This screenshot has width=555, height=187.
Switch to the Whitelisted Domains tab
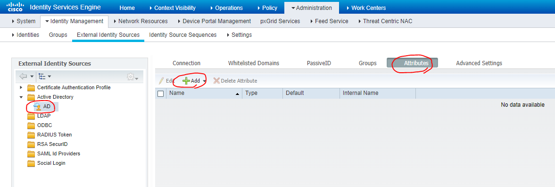(x=253, y=63)
